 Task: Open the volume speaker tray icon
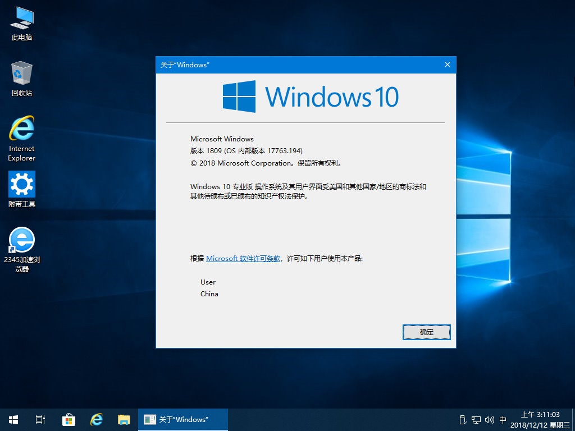(x=489, y=420)
